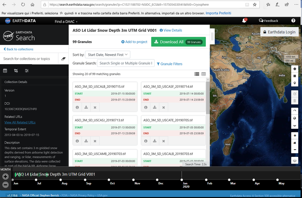Reload the browser page

[23, 5]
